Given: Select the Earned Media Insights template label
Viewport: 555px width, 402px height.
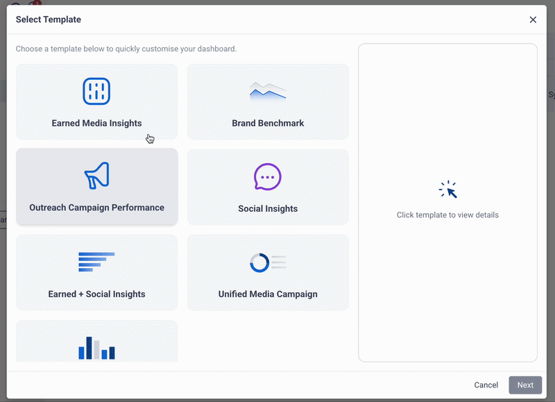Looking at the screenshot, I should click(x=96, y=124).
